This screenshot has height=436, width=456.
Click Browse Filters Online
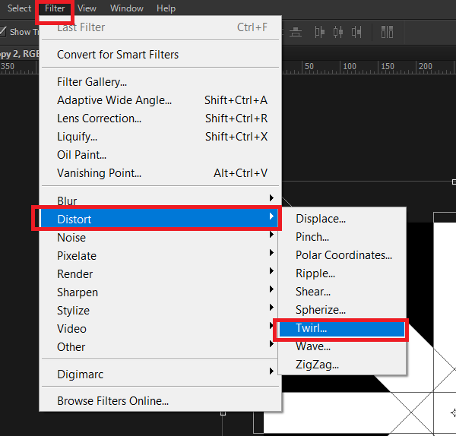[x=112, y=401]
